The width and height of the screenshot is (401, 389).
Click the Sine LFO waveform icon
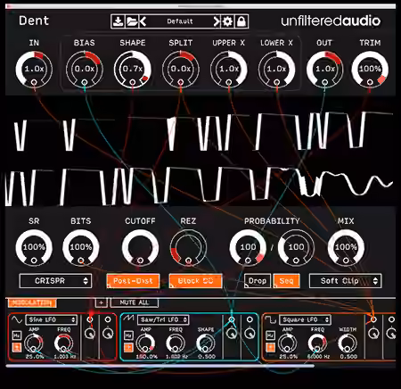(x=17, y=319)
